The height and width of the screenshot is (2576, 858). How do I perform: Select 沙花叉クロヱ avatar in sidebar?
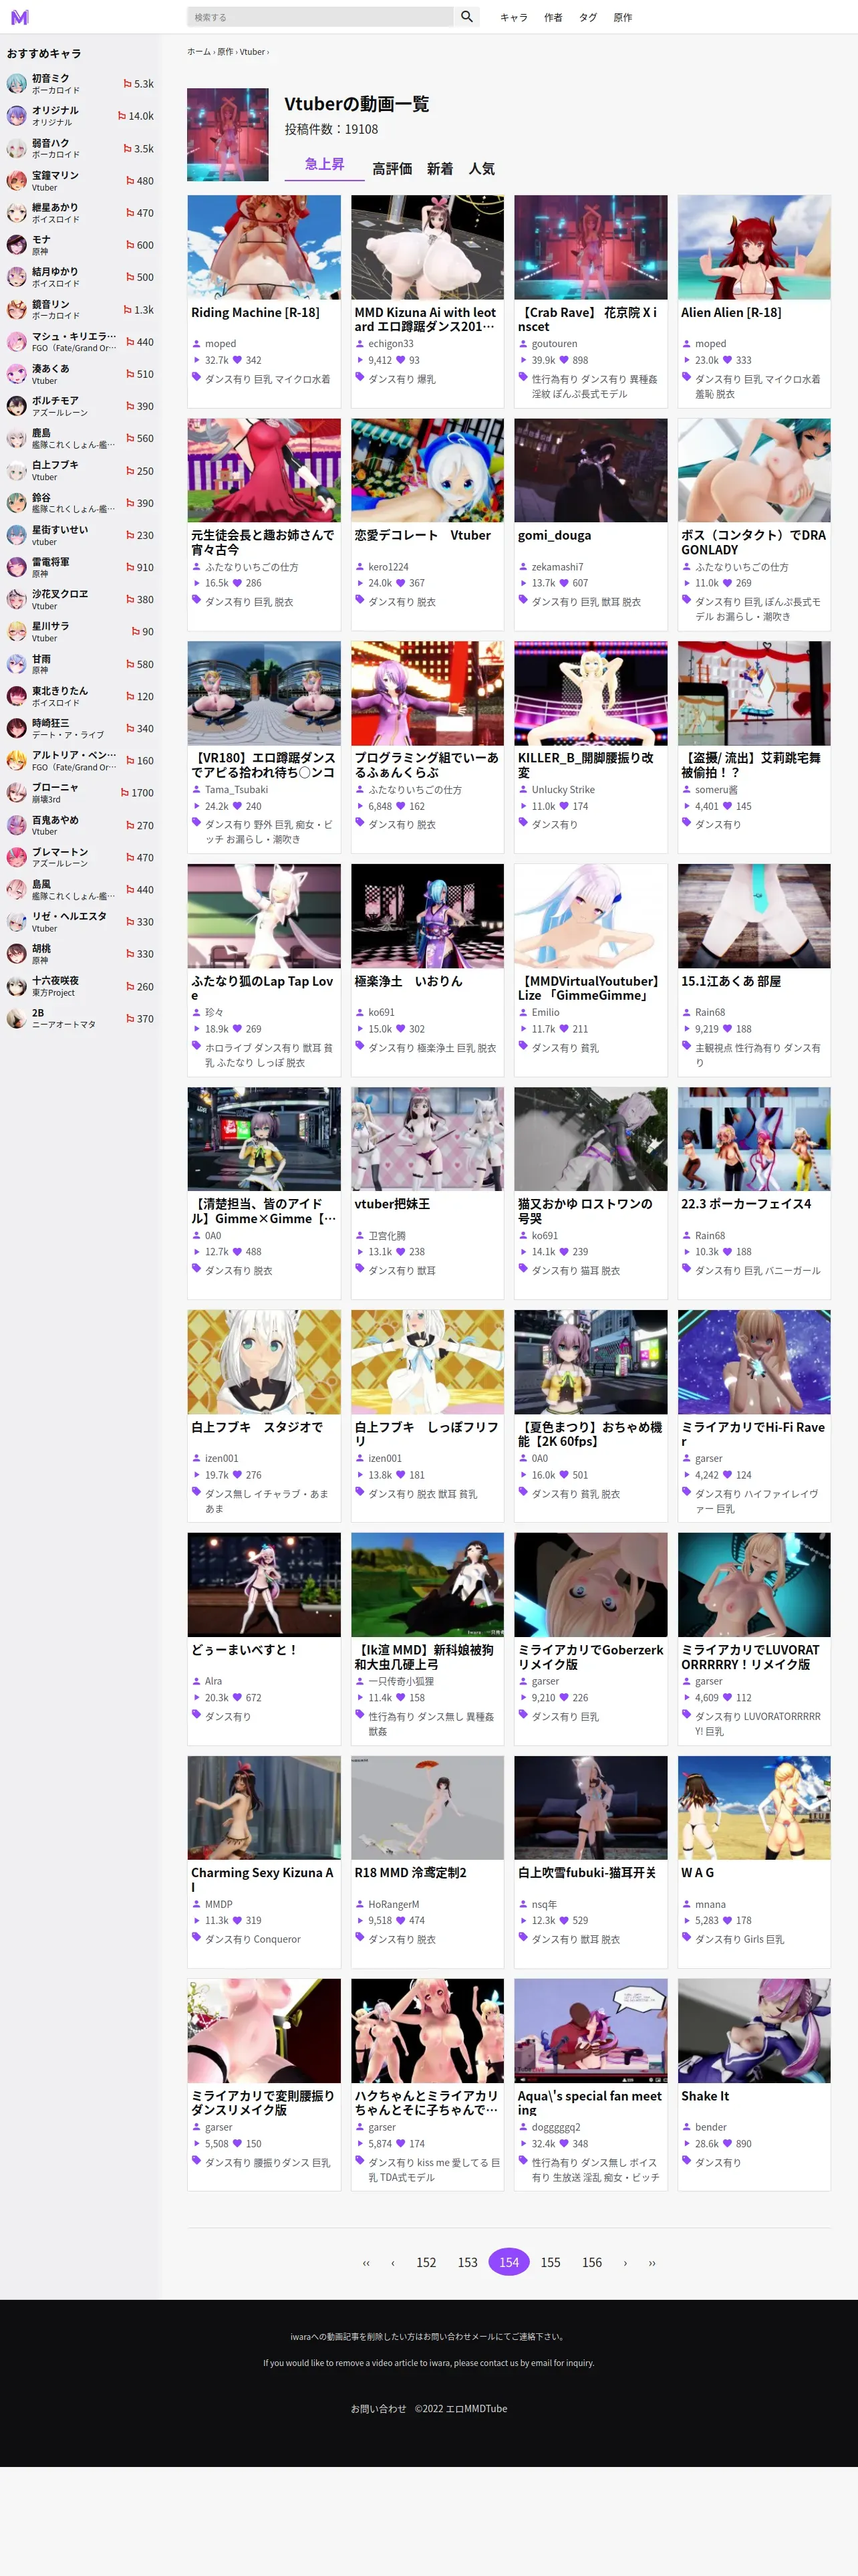click(16, 599)
